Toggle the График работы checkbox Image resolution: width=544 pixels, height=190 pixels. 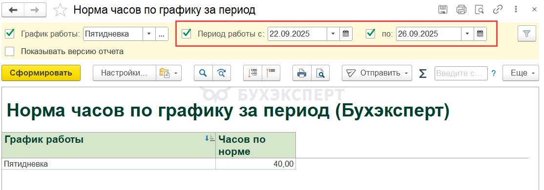coord(10,34)
